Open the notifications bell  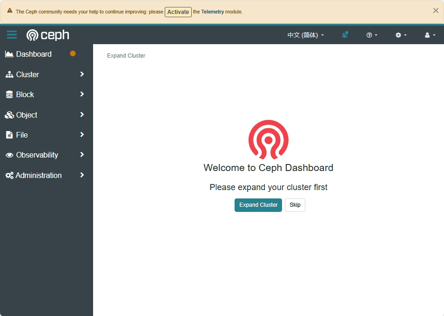click(345, 34)
